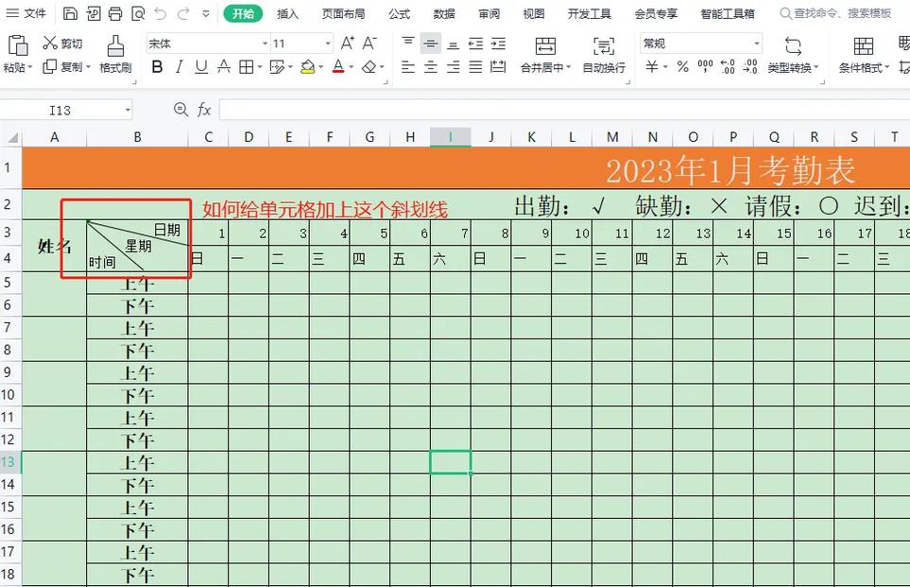Open the Name Box dropdown arrow

point(128,111)
